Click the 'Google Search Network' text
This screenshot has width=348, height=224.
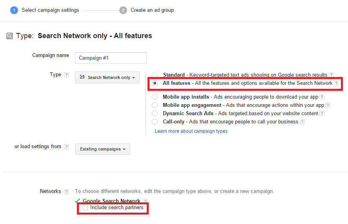tap(111, 201)
